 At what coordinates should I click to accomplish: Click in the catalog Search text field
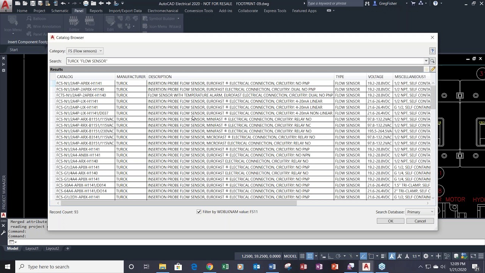click(245, 61)
